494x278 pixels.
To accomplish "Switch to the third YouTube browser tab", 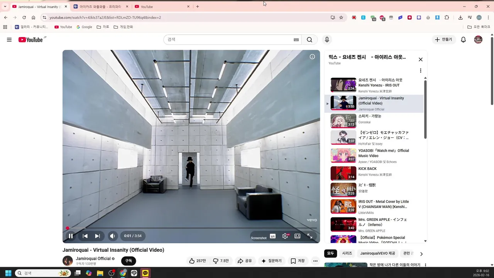I will click(162, 7).
